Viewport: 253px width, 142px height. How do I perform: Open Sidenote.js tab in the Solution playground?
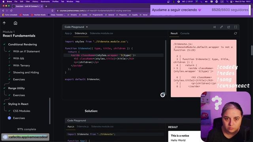point(83,127)
